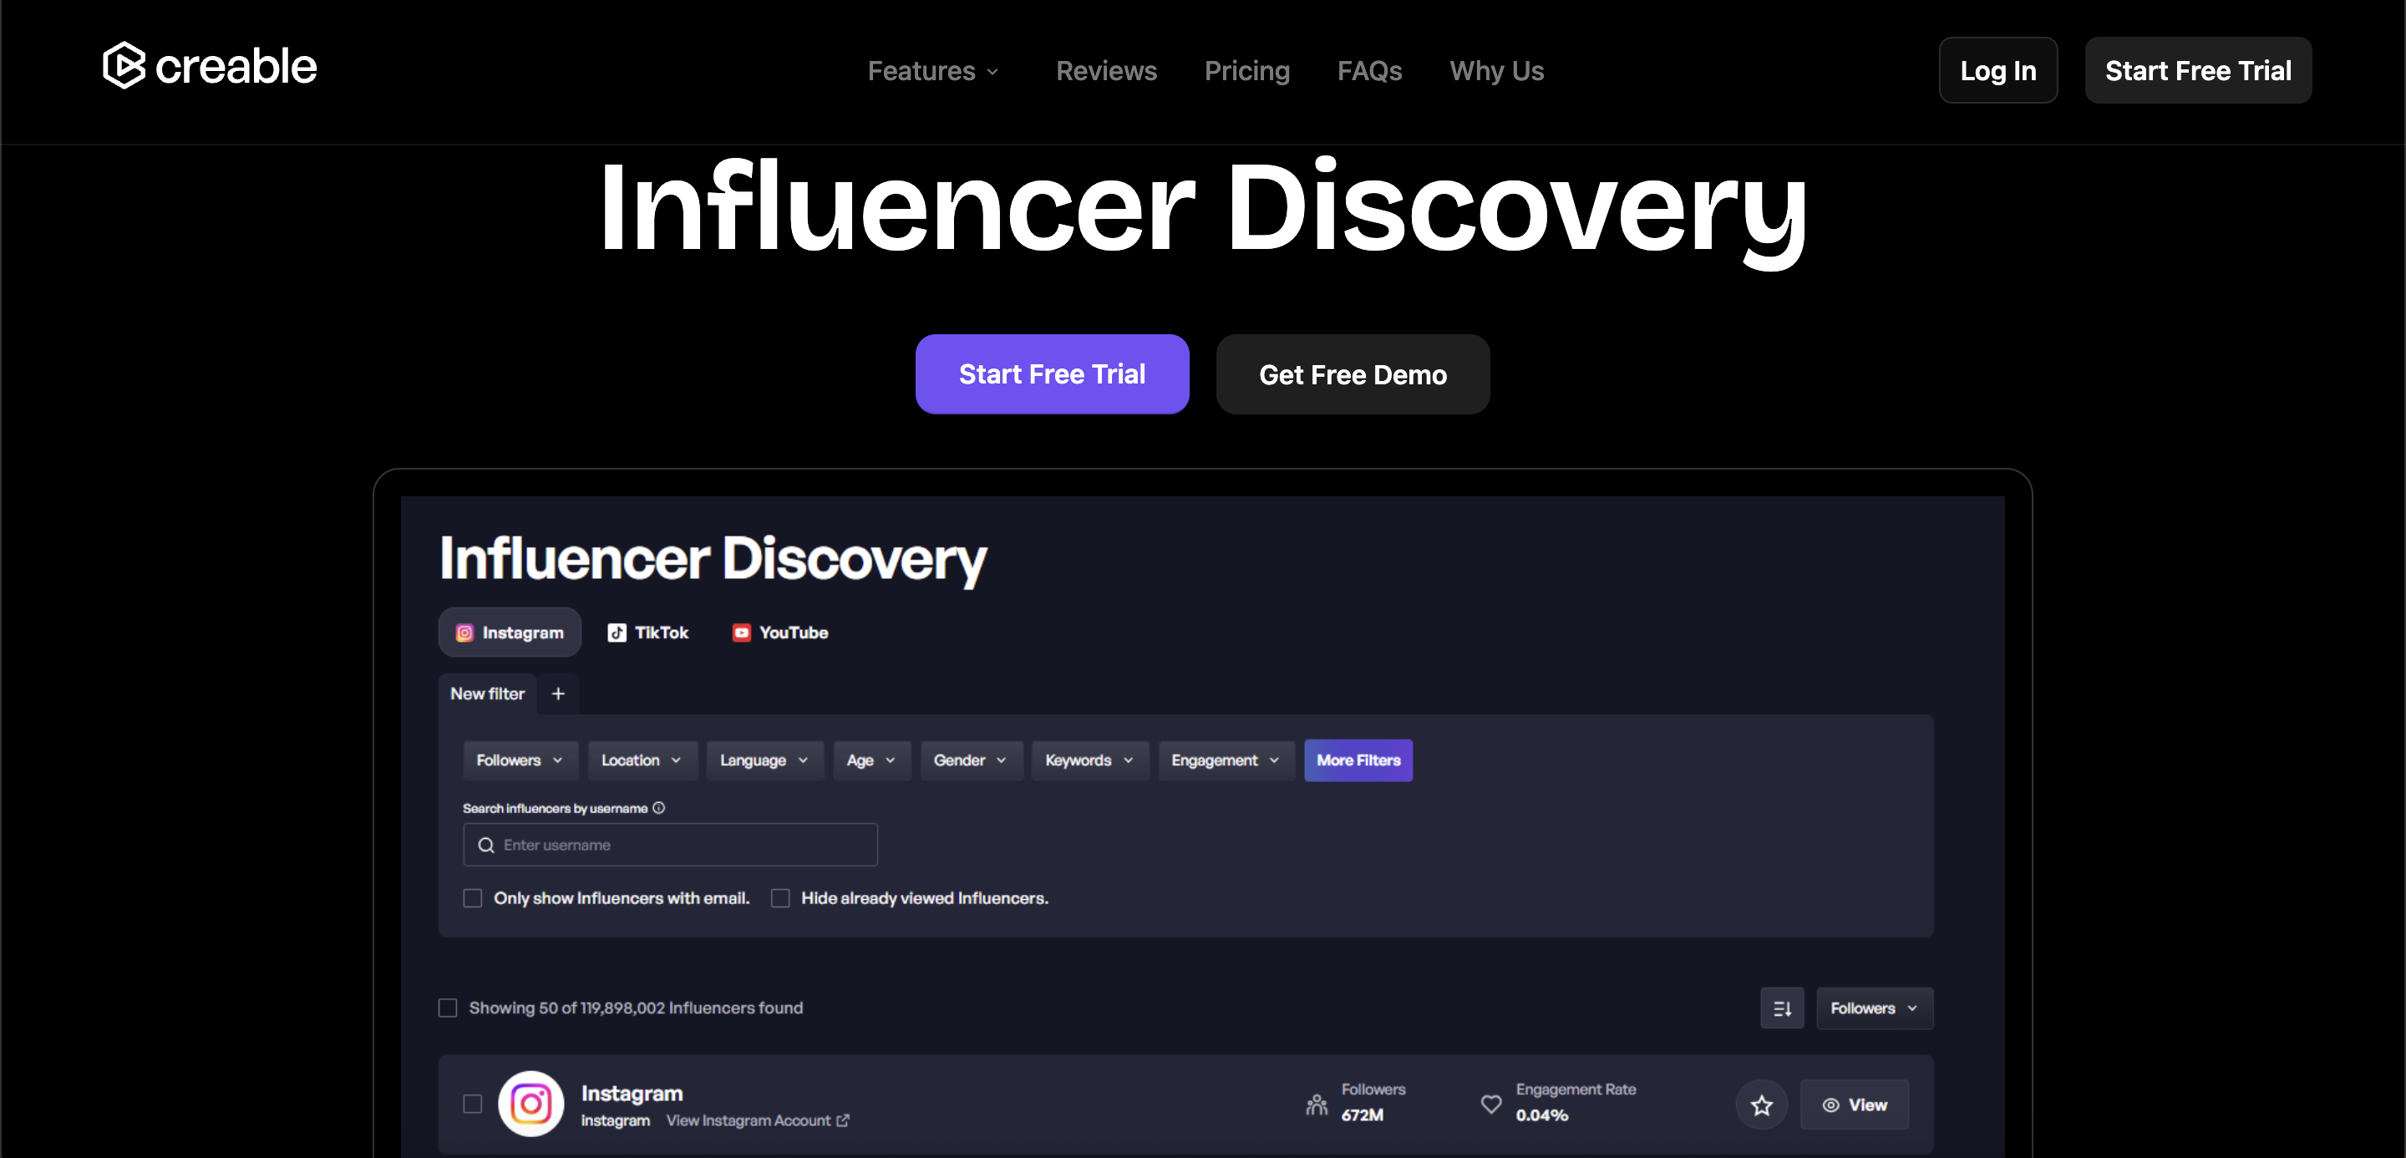Star the Instagram influencer row
Image resolution: width=2406 pixels, height=1158 pixels.
(1762, 1105)
